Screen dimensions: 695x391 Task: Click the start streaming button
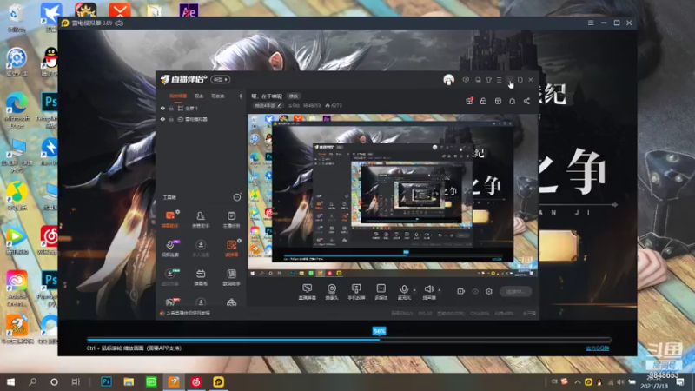(x=515, y=291)
